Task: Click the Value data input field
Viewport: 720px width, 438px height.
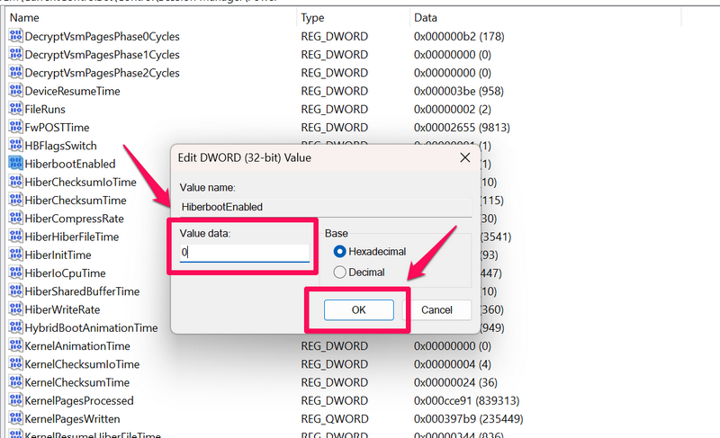Action: 244,253
